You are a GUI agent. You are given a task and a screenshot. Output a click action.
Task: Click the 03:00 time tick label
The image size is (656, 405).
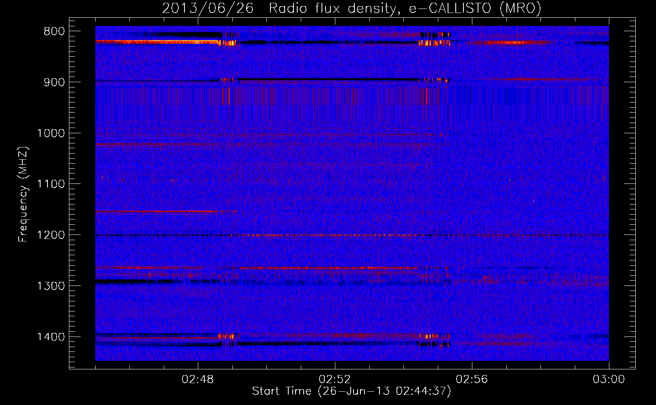click(609, 379)
